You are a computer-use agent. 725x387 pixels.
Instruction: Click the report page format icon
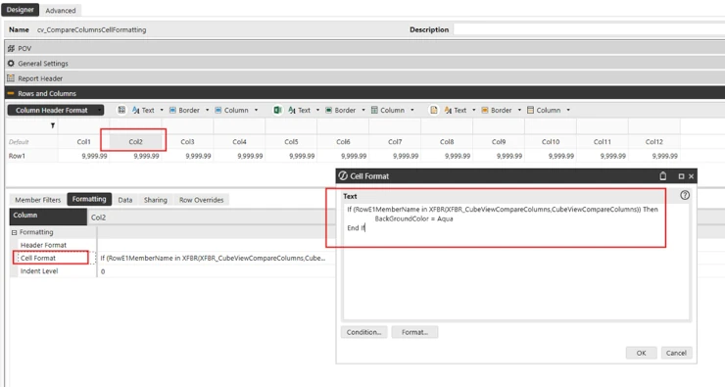coord(434,110)
